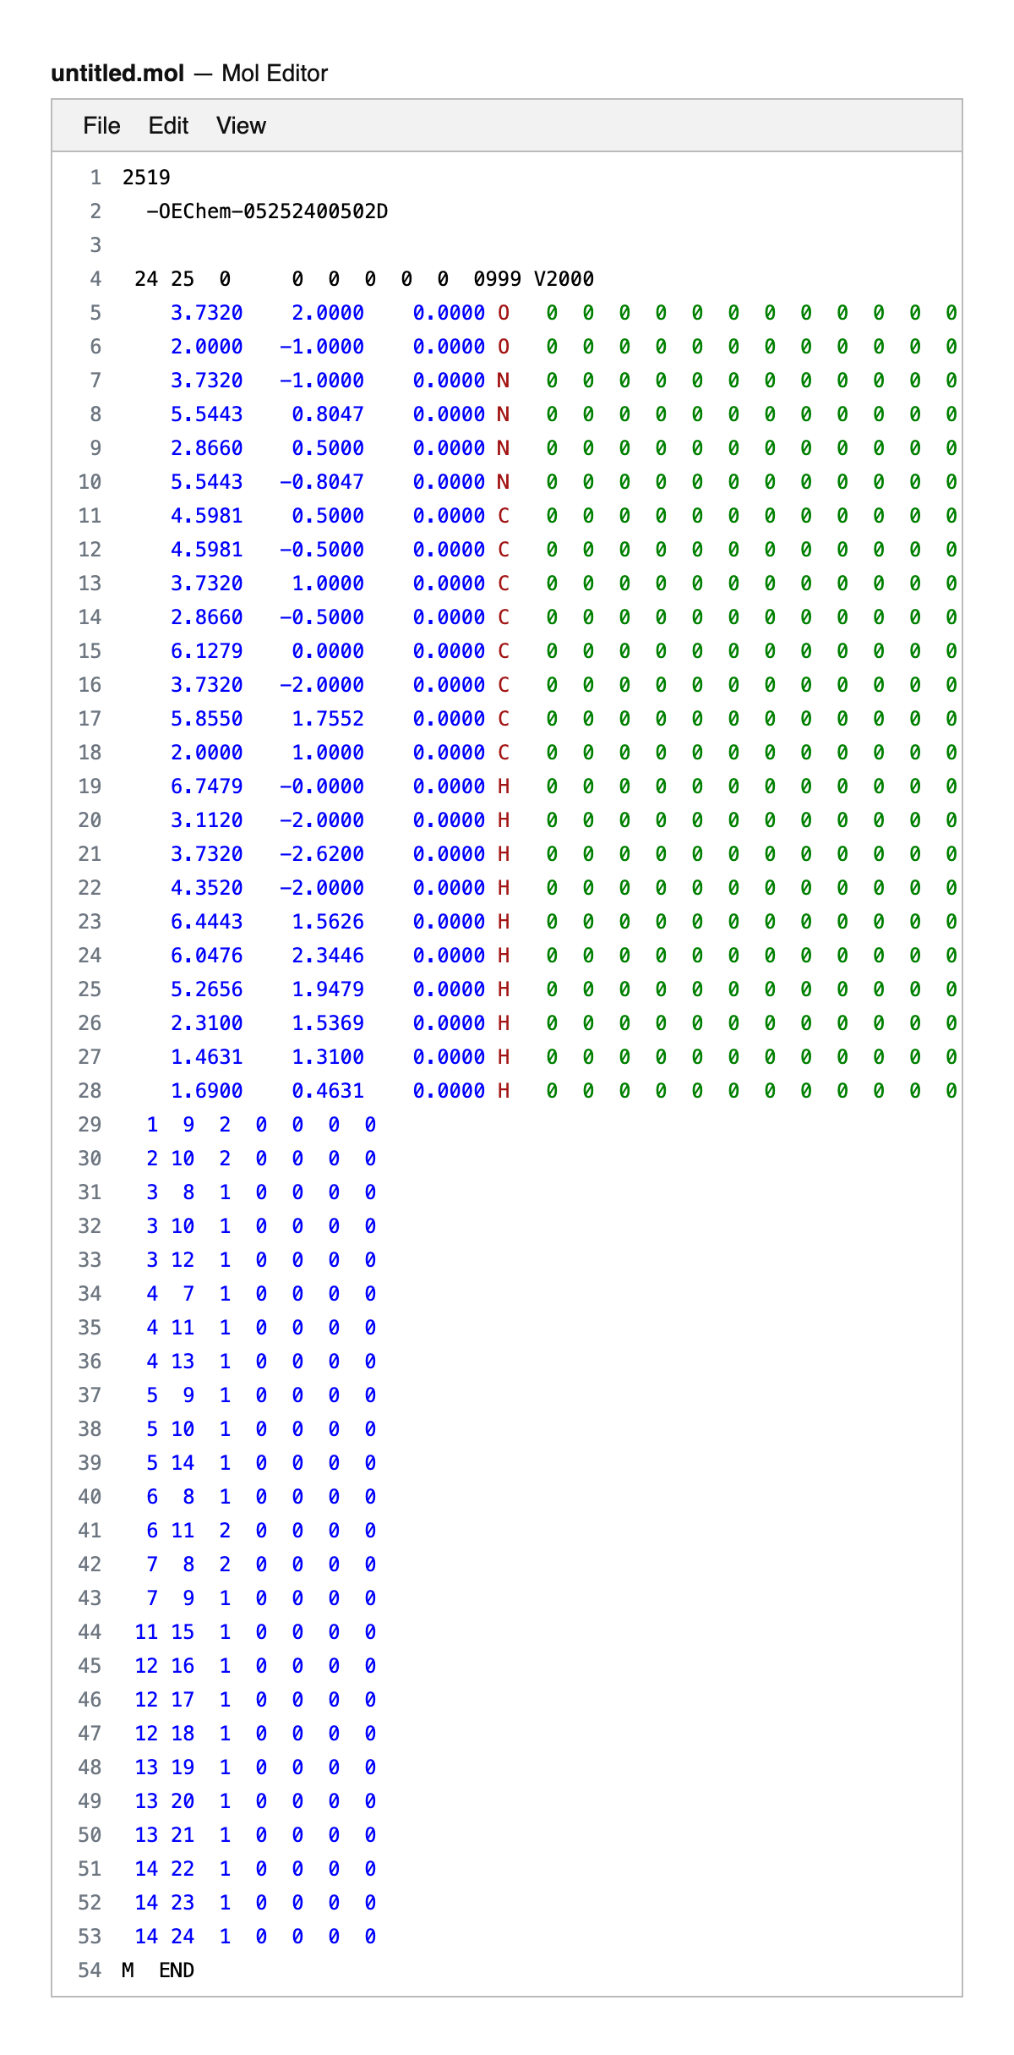Click the 2519 header on line 1
This screenshot has height=2055, width=1014.
point(146,178)
